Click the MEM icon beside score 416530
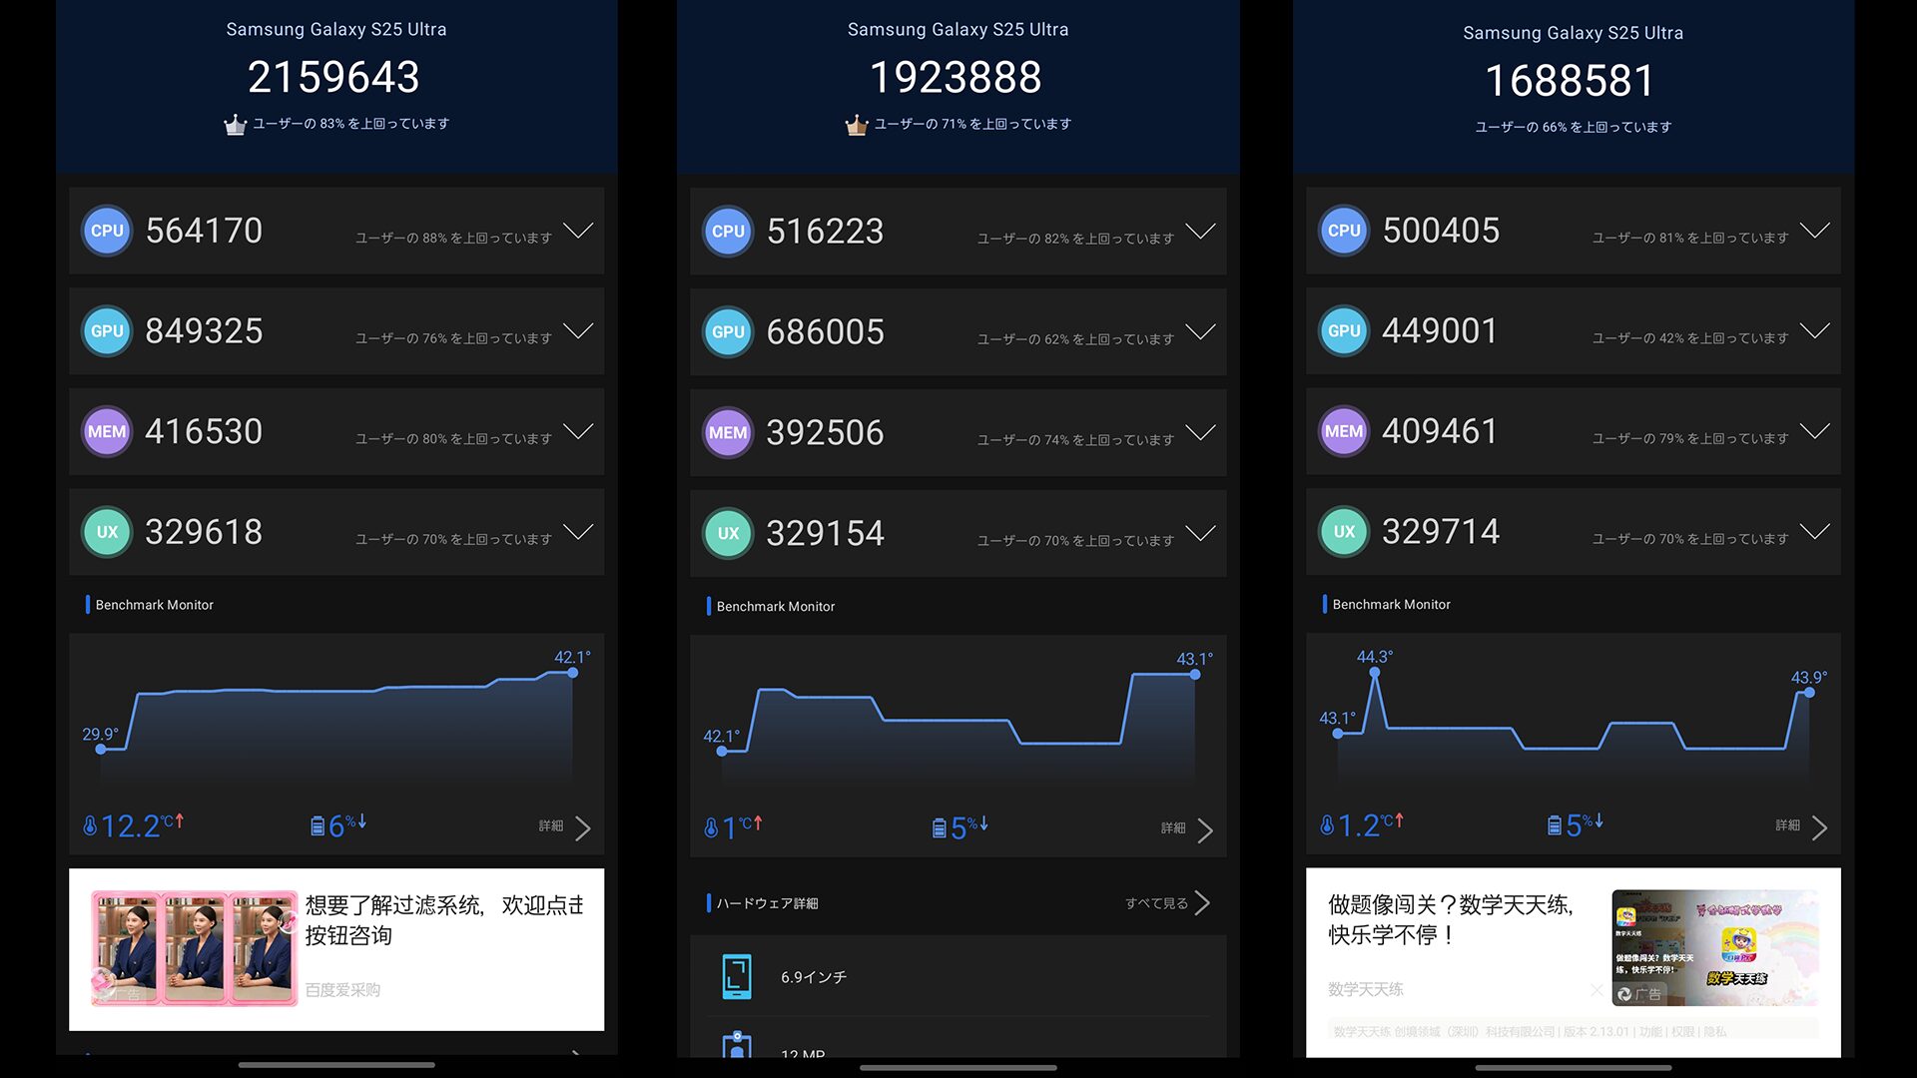1917x1078 pixels. tap(107, 431)
